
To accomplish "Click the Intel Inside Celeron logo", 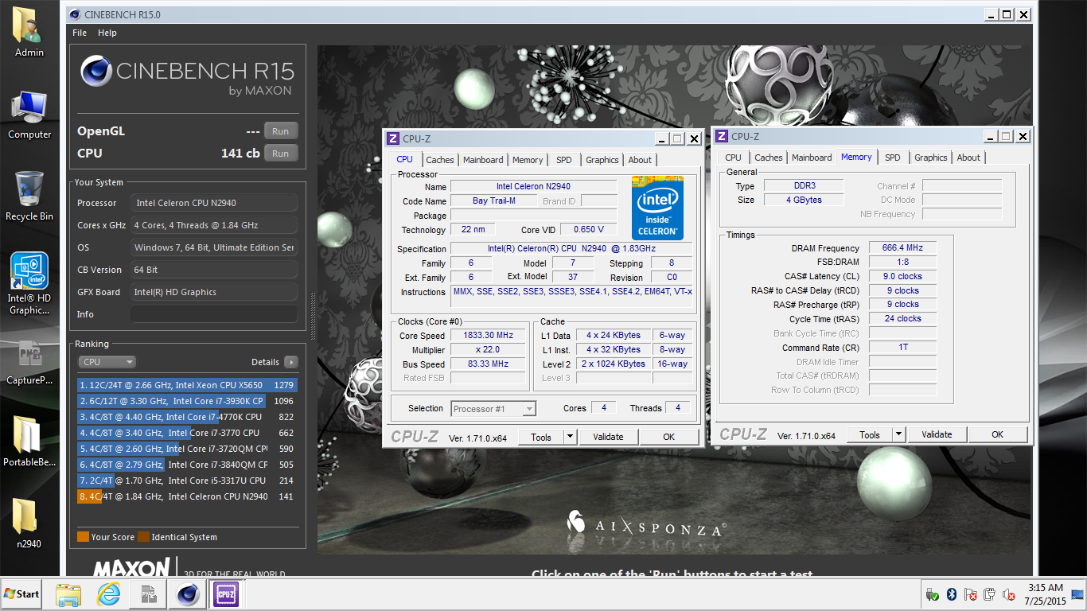I will 657,208.
